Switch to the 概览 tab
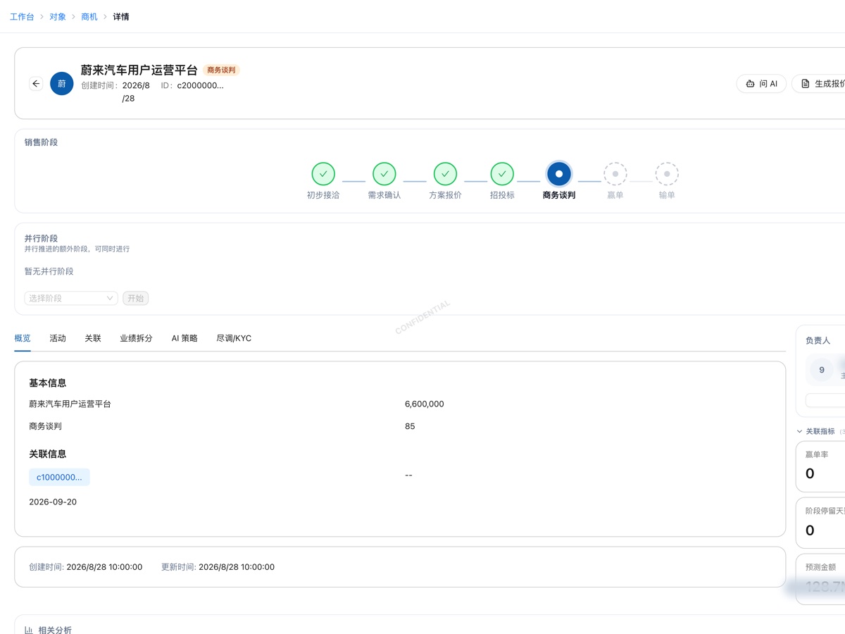Screen dimensions: 845x634 23,338
